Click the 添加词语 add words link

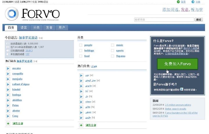click(170, 10)
